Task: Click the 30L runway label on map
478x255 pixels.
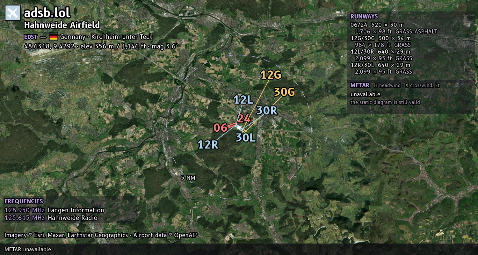Action: pyautogui.click(x=246, y=138)
